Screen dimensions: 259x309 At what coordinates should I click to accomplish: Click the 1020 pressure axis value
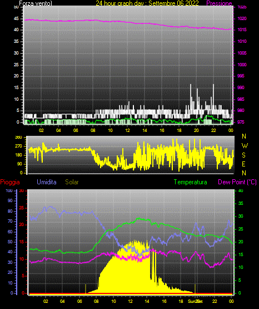click(242, 18)
